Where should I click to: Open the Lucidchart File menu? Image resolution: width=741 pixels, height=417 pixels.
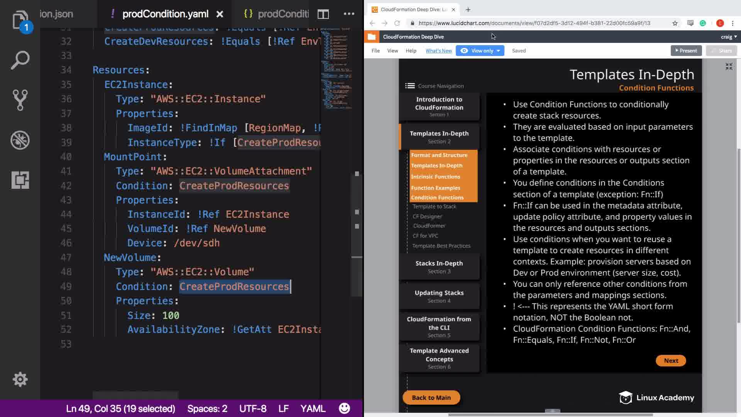[x=375, y=51]
